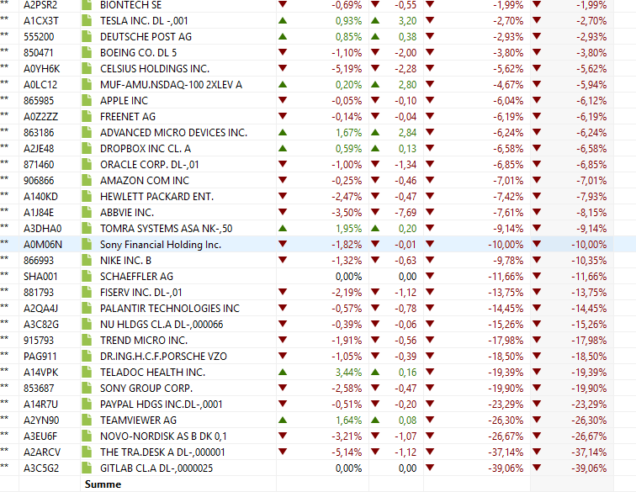Click the document icon for APPLE INC
Image resolution: width=636 pixels, height=492 pixels.
point(87,101)
